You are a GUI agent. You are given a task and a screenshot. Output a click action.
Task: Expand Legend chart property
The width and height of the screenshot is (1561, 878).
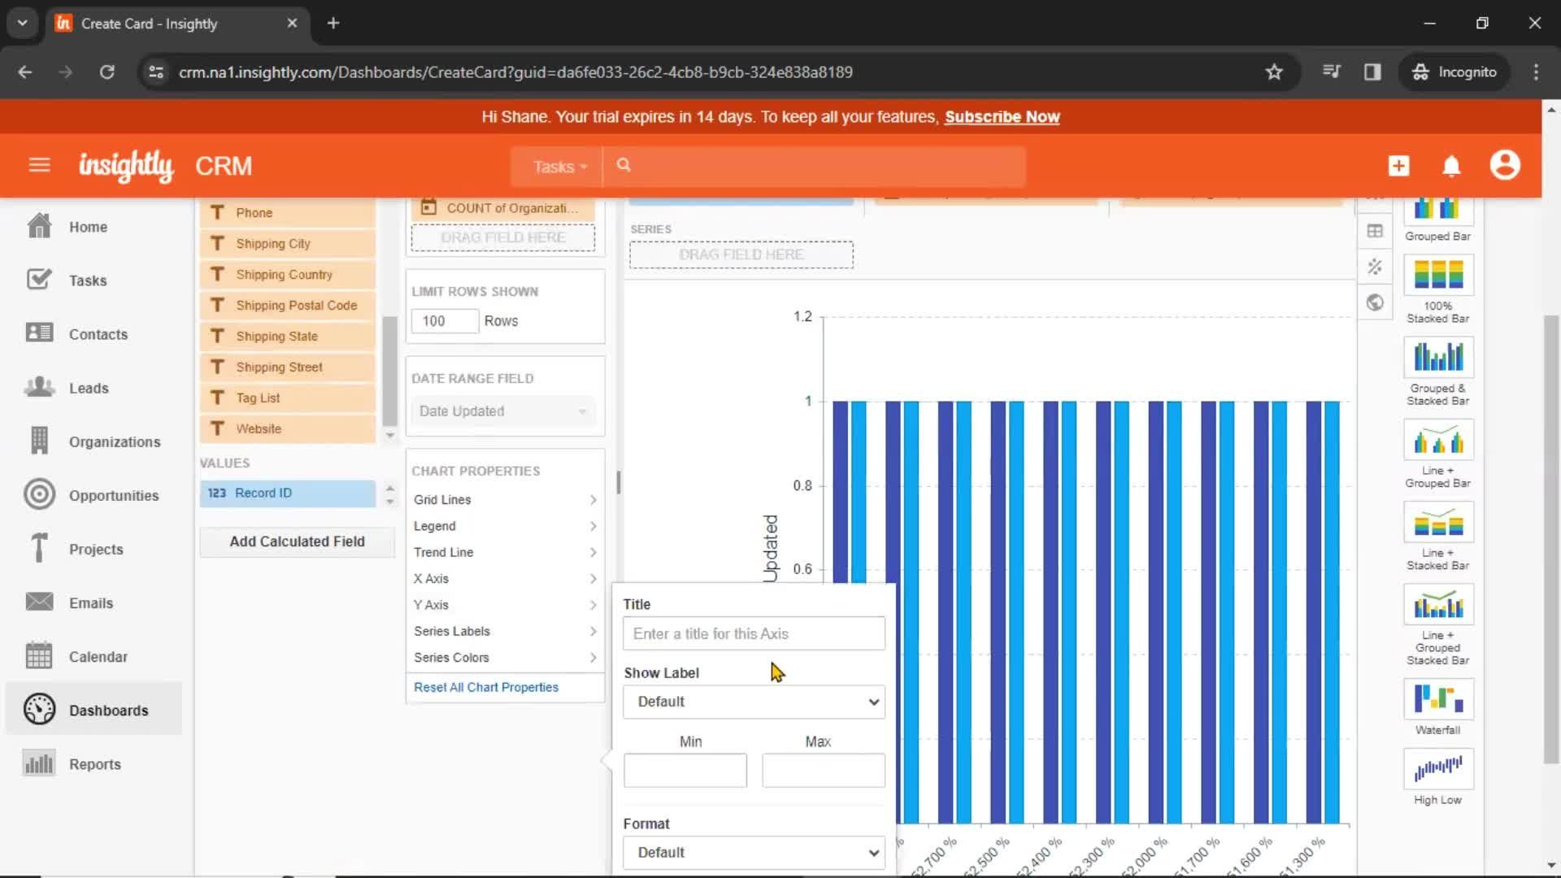click(x=505, y=526)
